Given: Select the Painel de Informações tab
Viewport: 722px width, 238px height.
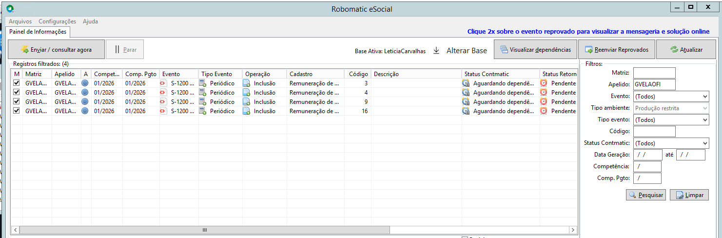Looking at the screenshot, I should pos(38,32).
